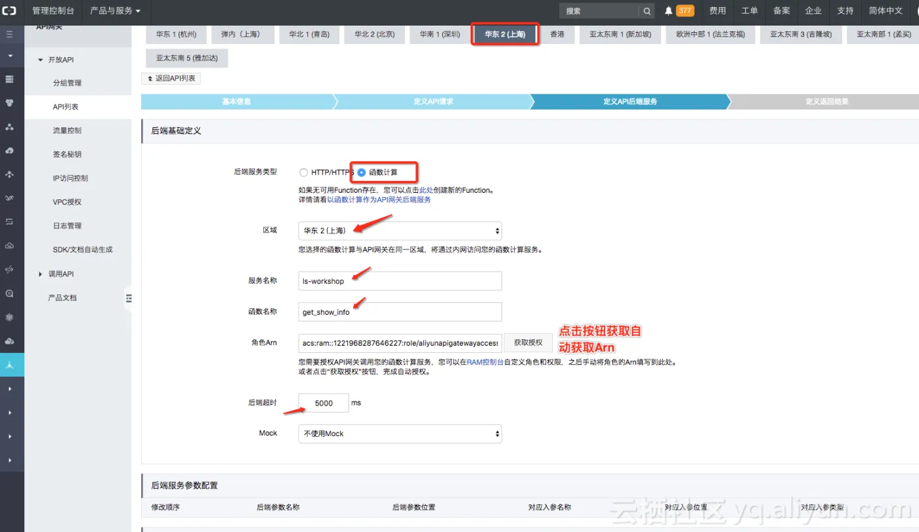This screenshot has width=919, height=532.
Task: Open the 简体中文 language menu
Action: pos(886,11)
